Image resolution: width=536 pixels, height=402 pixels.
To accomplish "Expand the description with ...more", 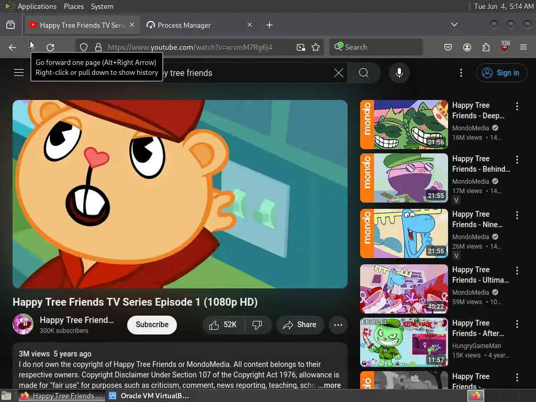I will 329,385.
